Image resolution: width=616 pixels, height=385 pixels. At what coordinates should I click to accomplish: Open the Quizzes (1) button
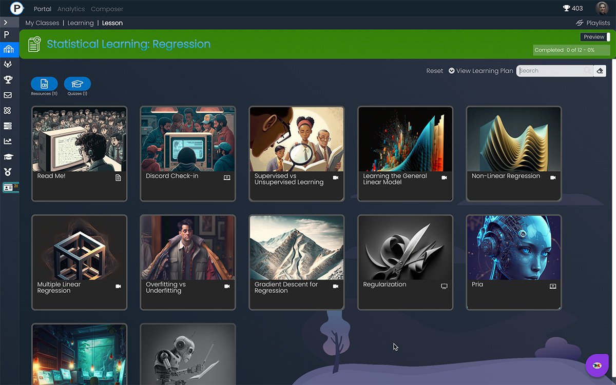[78, 86]
